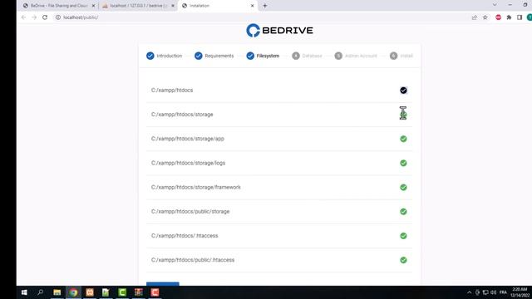Click the Requirements step checkmark icon
The height and width of the screenshot is (299, 532).
pyautogui.click(x=199, y=56)
